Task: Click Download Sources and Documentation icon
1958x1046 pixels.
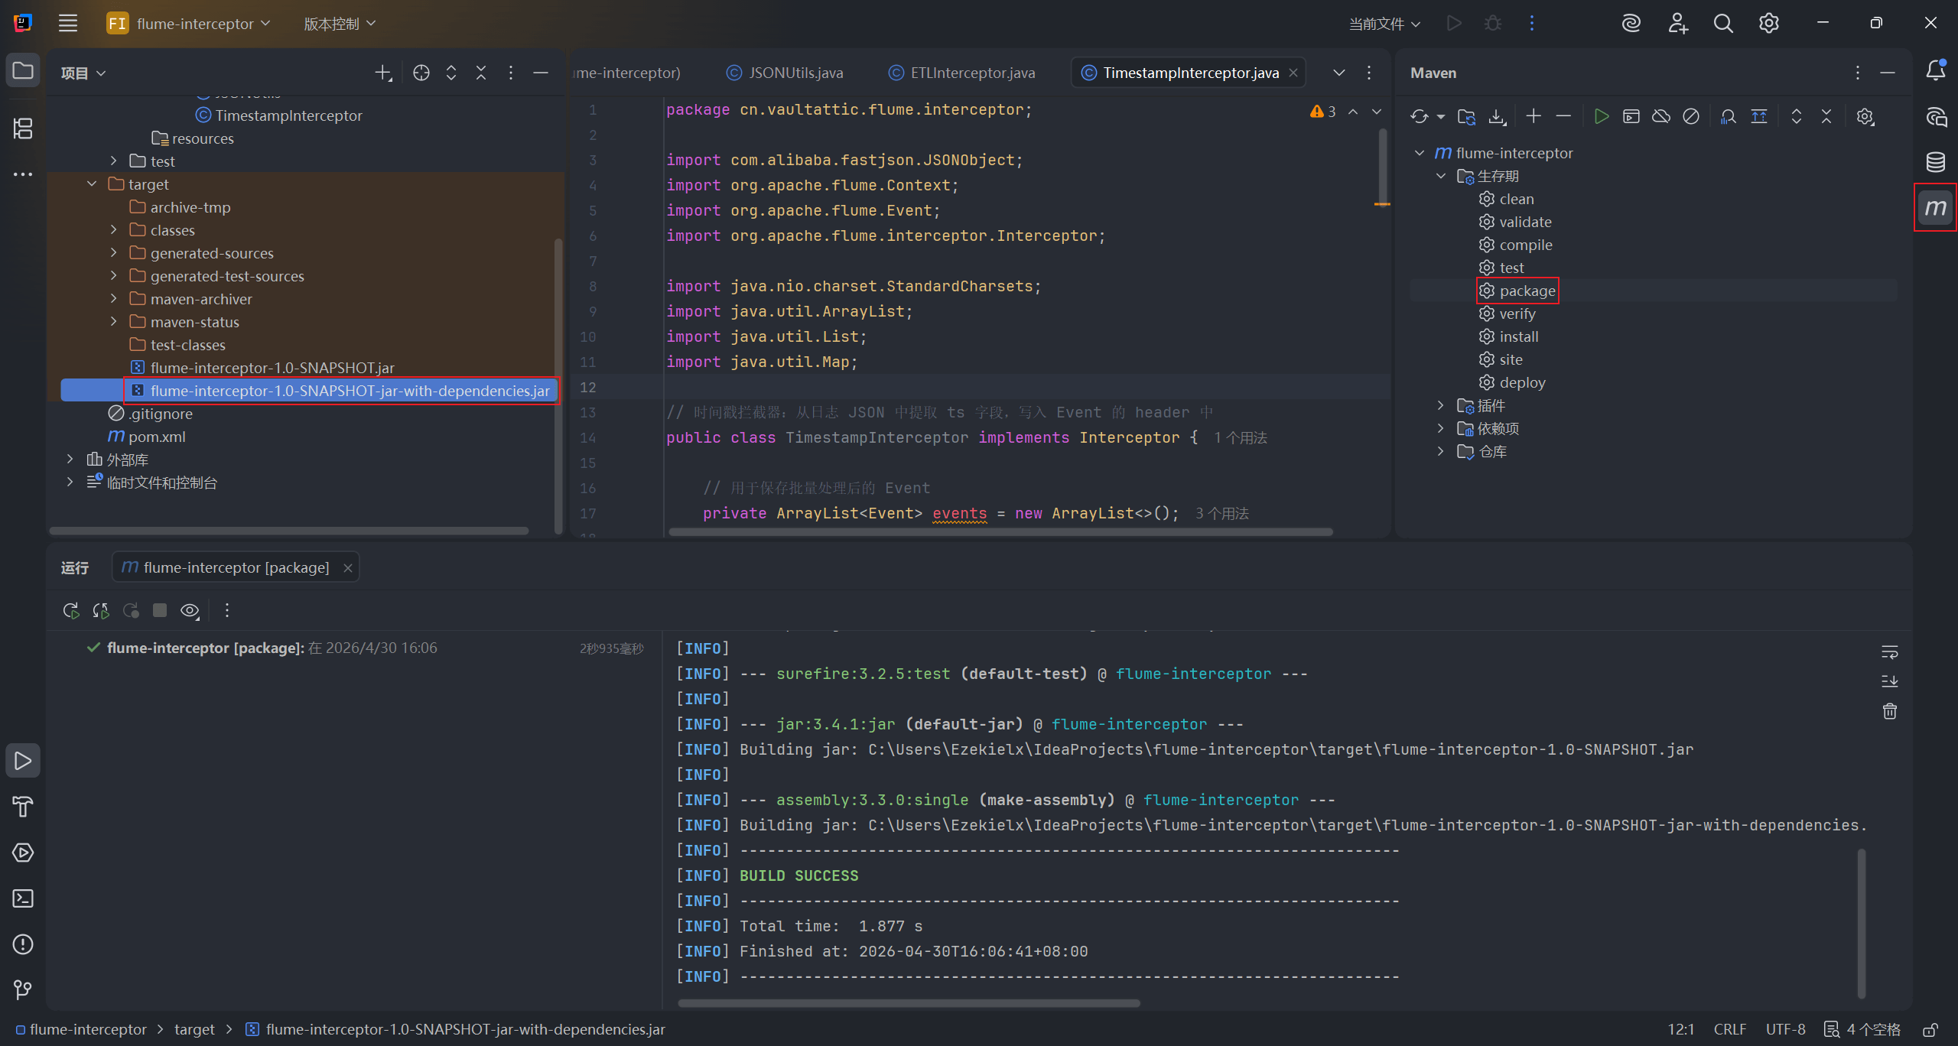Action: [1497, 116]
